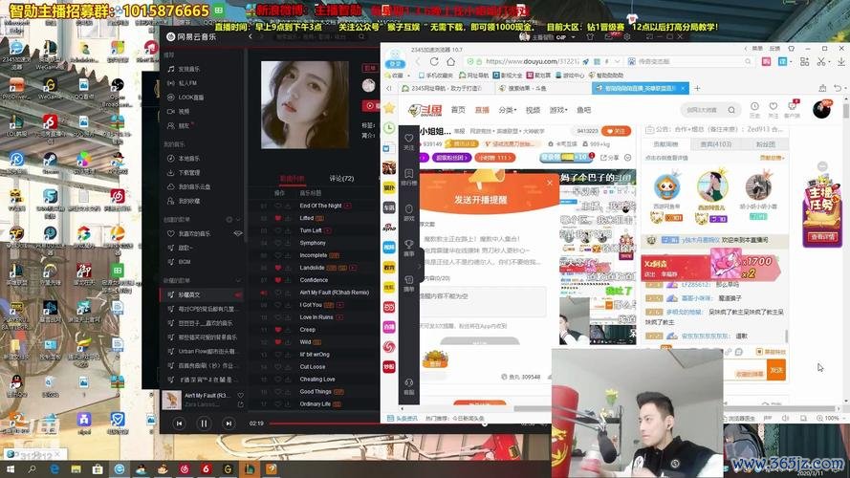850x478 pixels.
Task: Download the song Love In Ruins
Action: coord(288,317)
